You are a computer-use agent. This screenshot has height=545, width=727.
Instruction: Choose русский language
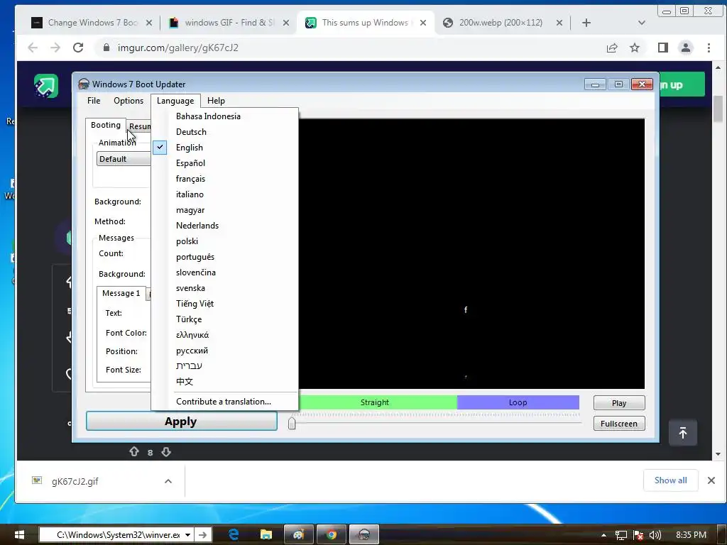(x=225, y=351)
